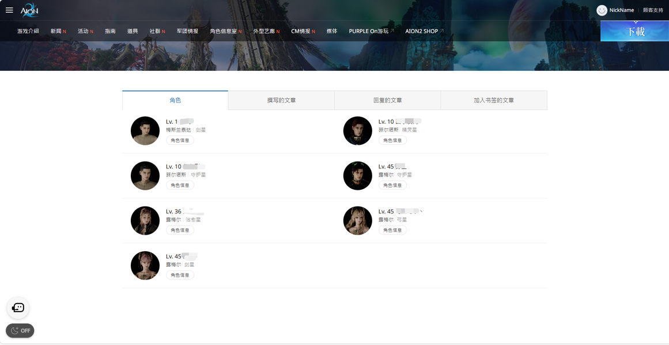669x345 pixels.
Task: Click avatar of Lv. 10 守护星 character
Action: 145,175
